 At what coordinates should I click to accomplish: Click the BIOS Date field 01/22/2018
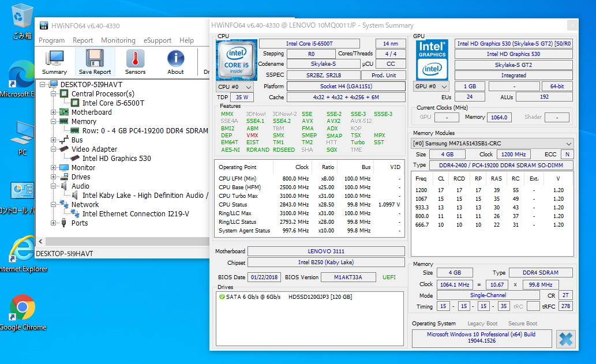[x=264, y=277]
